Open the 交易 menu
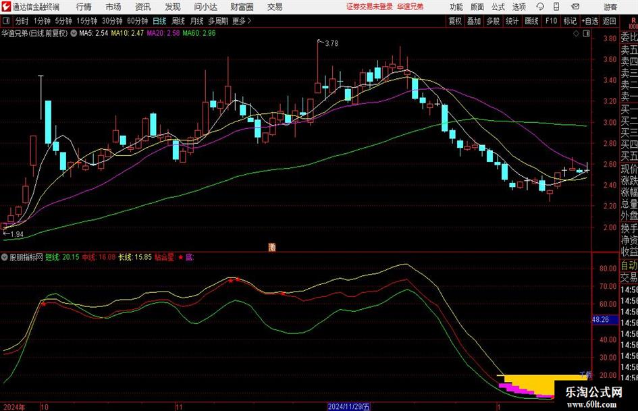Screen dimensions: 638x411 tap(275, 7)
